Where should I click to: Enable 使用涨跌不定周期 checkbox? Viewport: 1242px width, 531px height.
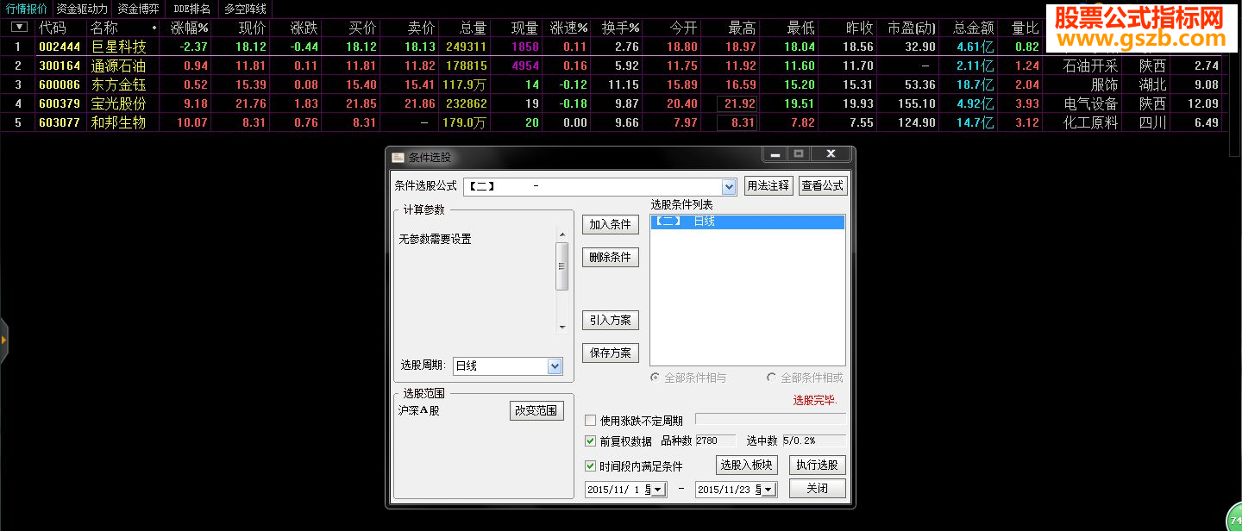(591, 421)
